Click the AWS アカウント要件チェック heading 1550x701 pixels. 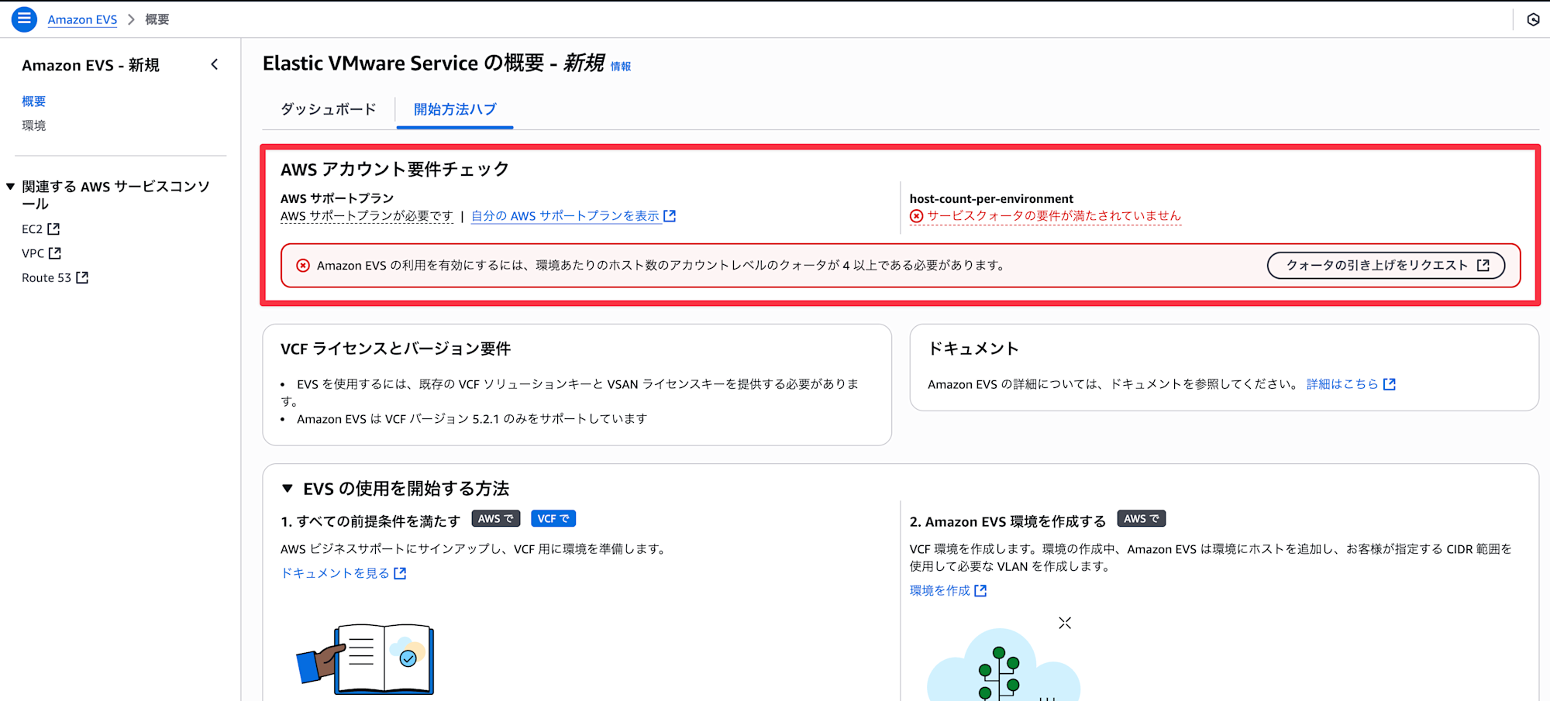click(x=394, y=170)
